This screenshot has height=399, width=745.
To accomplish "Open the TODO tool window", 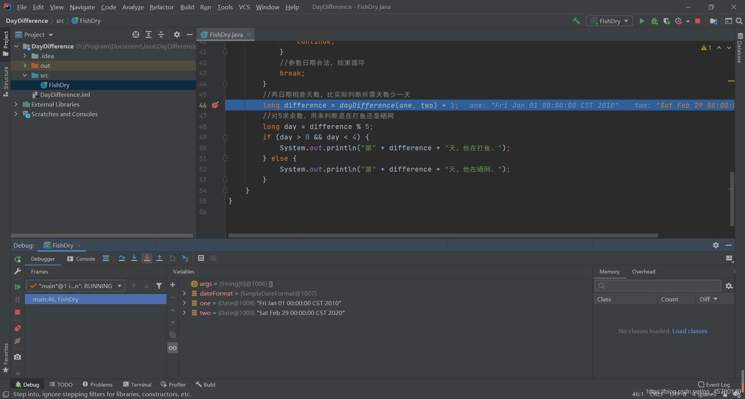I will 61,385.
